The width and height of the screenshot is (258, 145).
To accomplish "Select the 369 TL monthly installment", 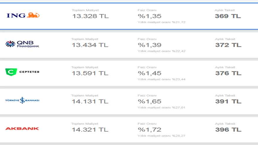I will pos(228,16).
